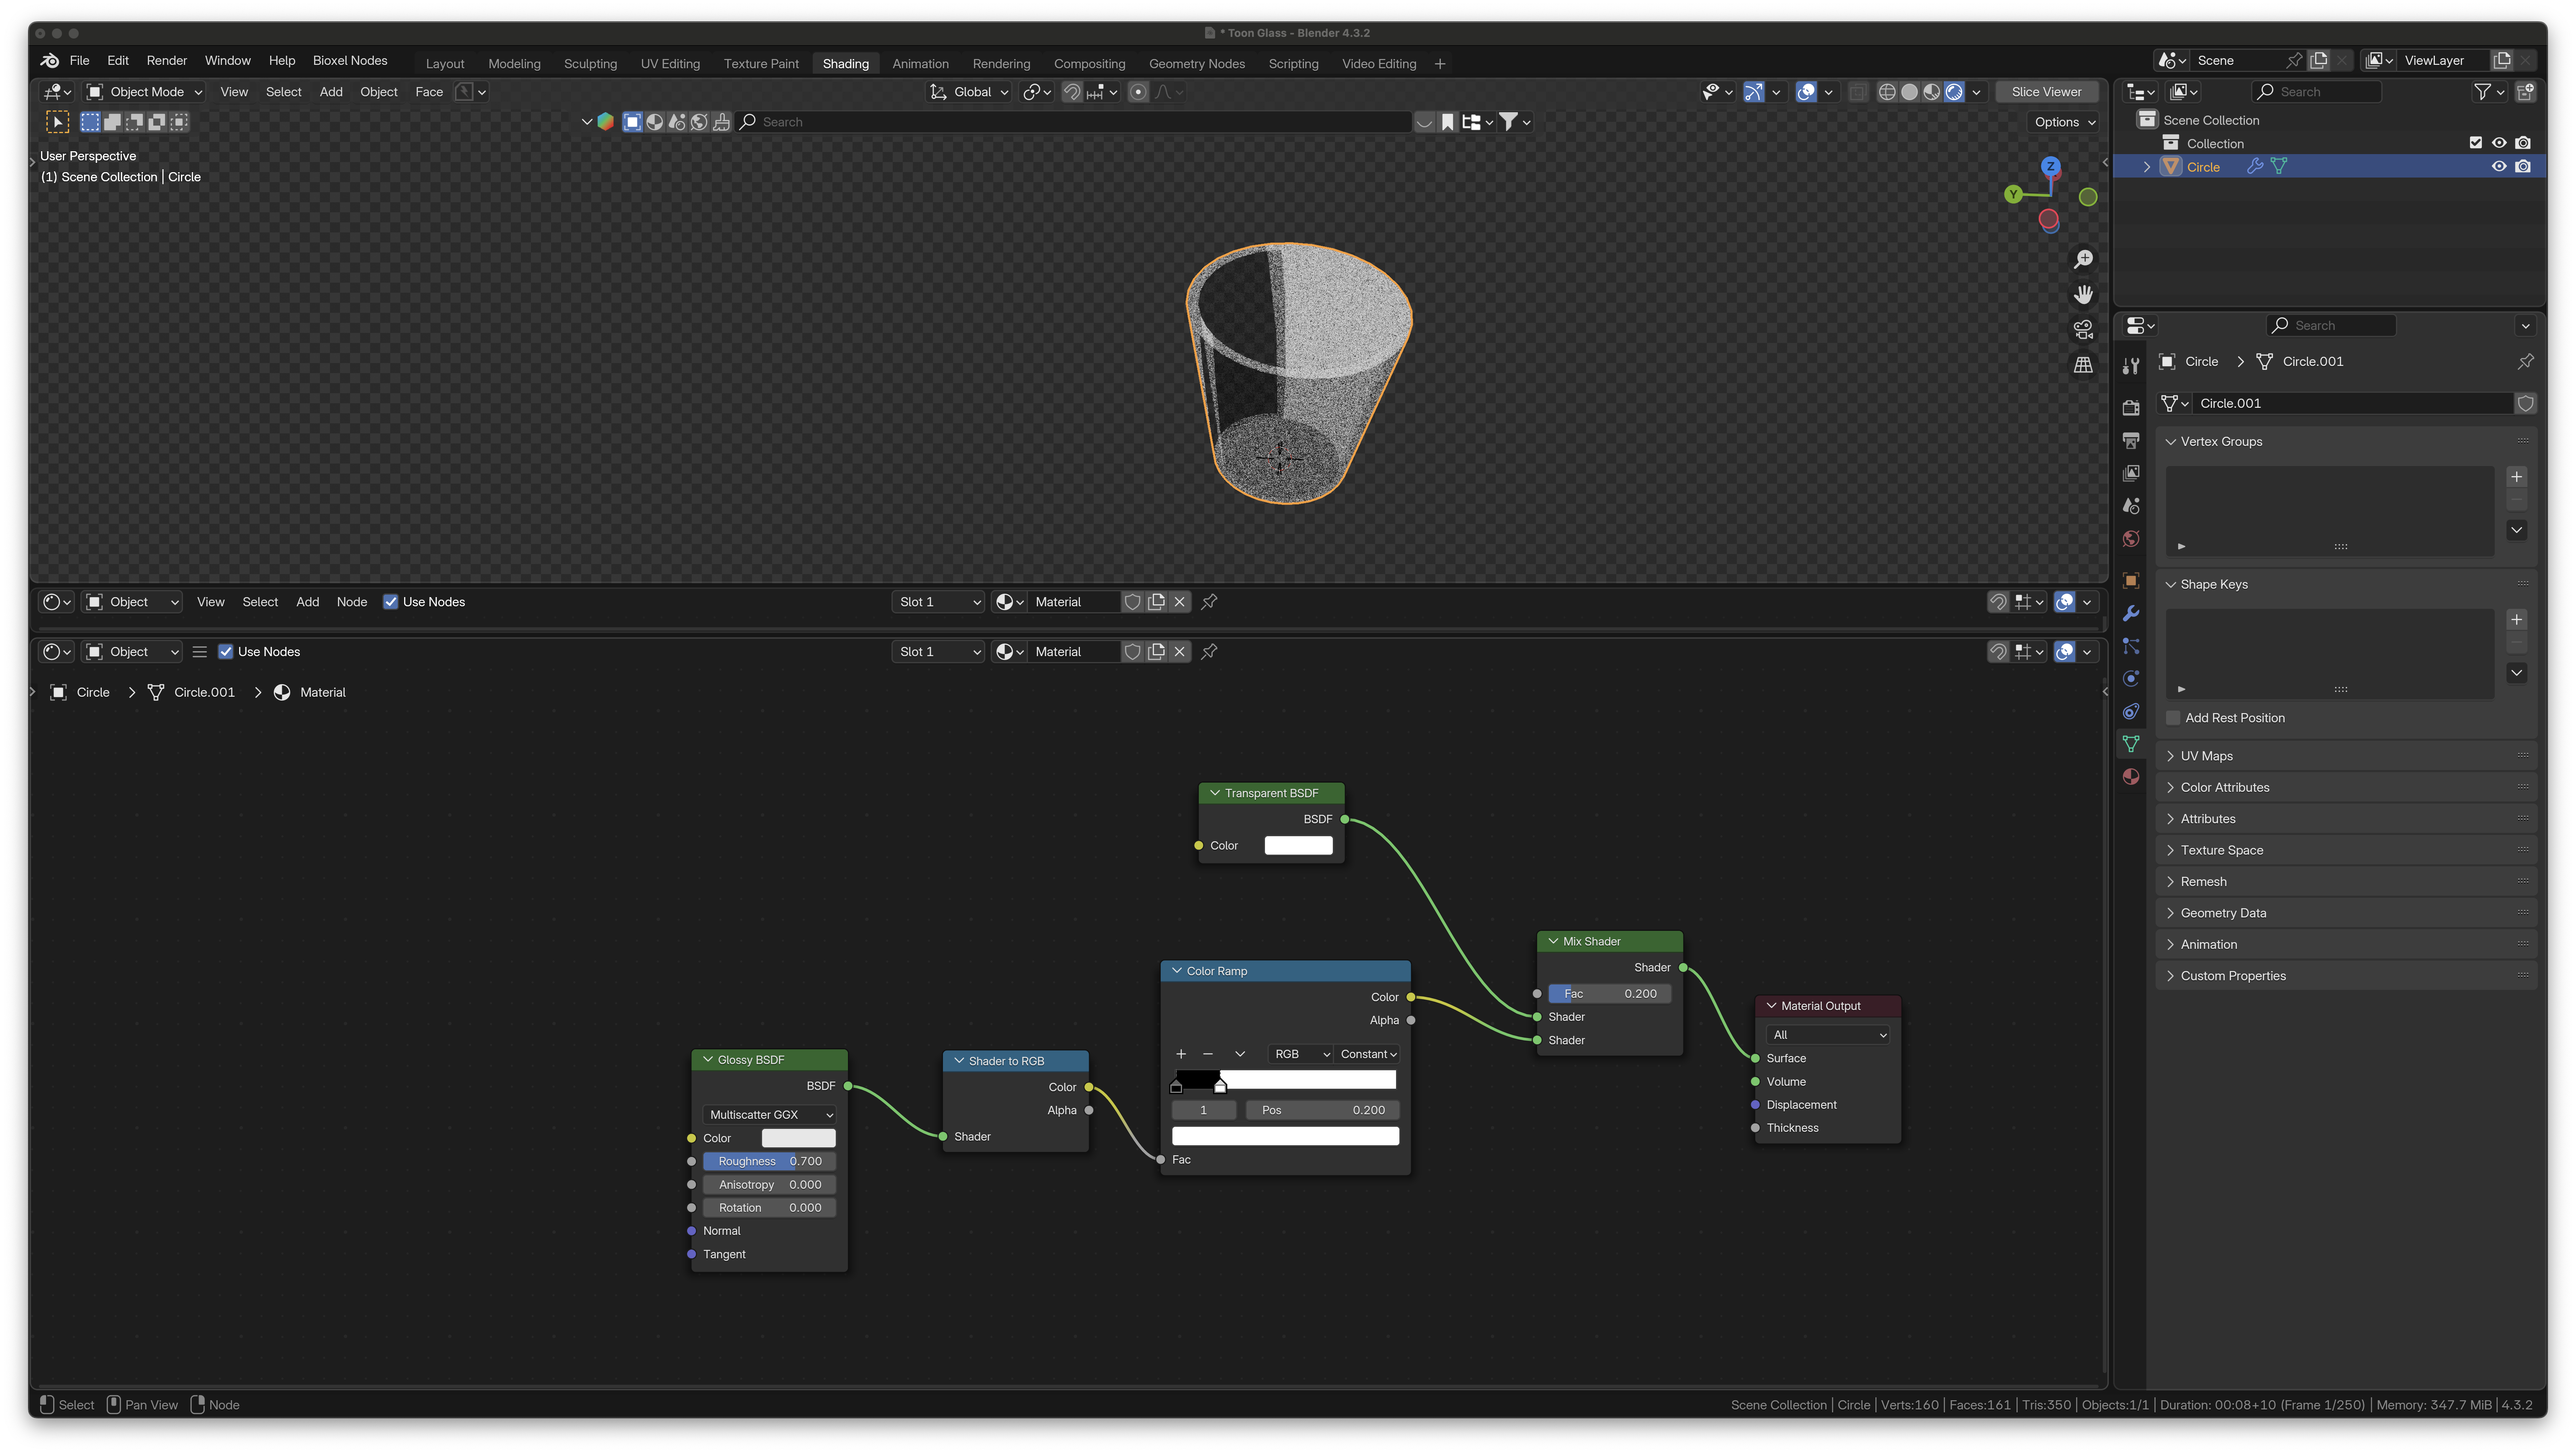Open the Constant interpolation dropdown
2576x1453 pixels.
(x=1367, y=1054)
